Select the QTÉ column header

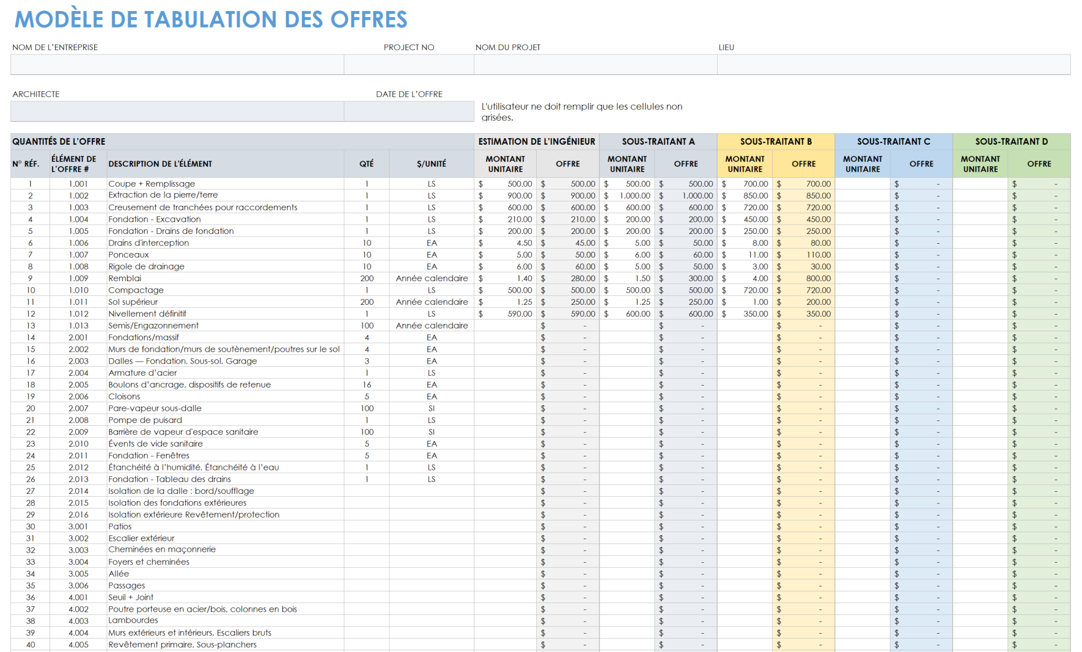pos(366,163)
